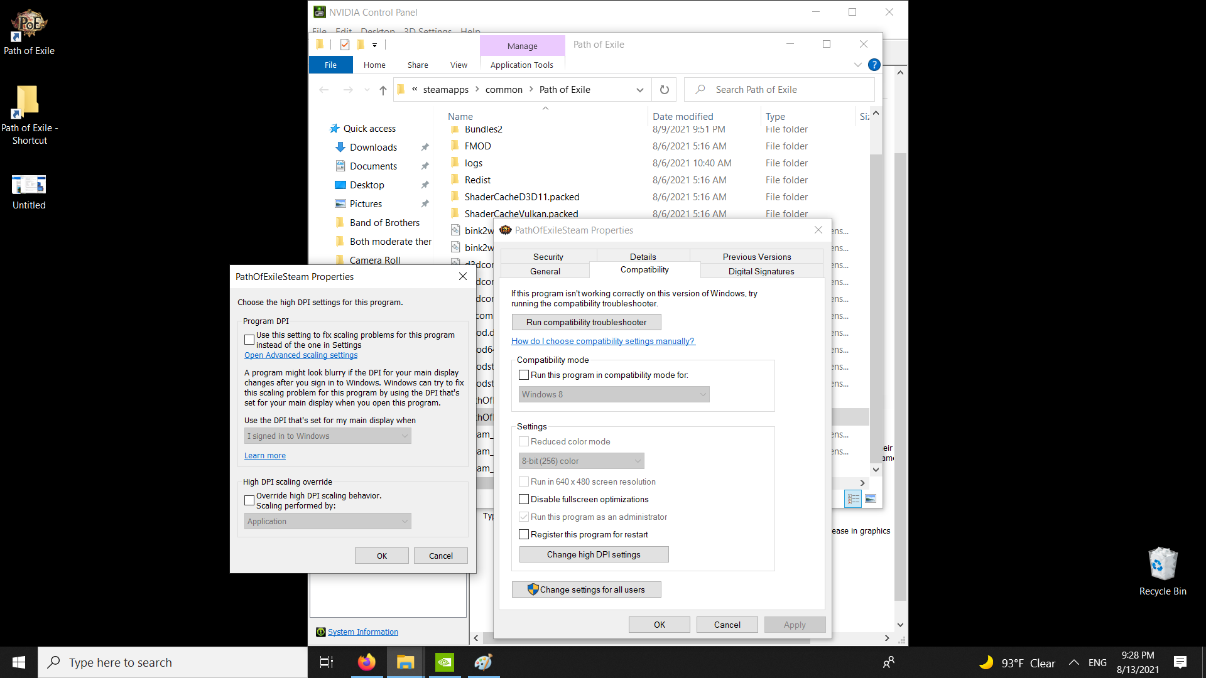Click the Properties quick access toolbar icon
1206x678 pixels.
pyautogui.click(x=345, y=45)
